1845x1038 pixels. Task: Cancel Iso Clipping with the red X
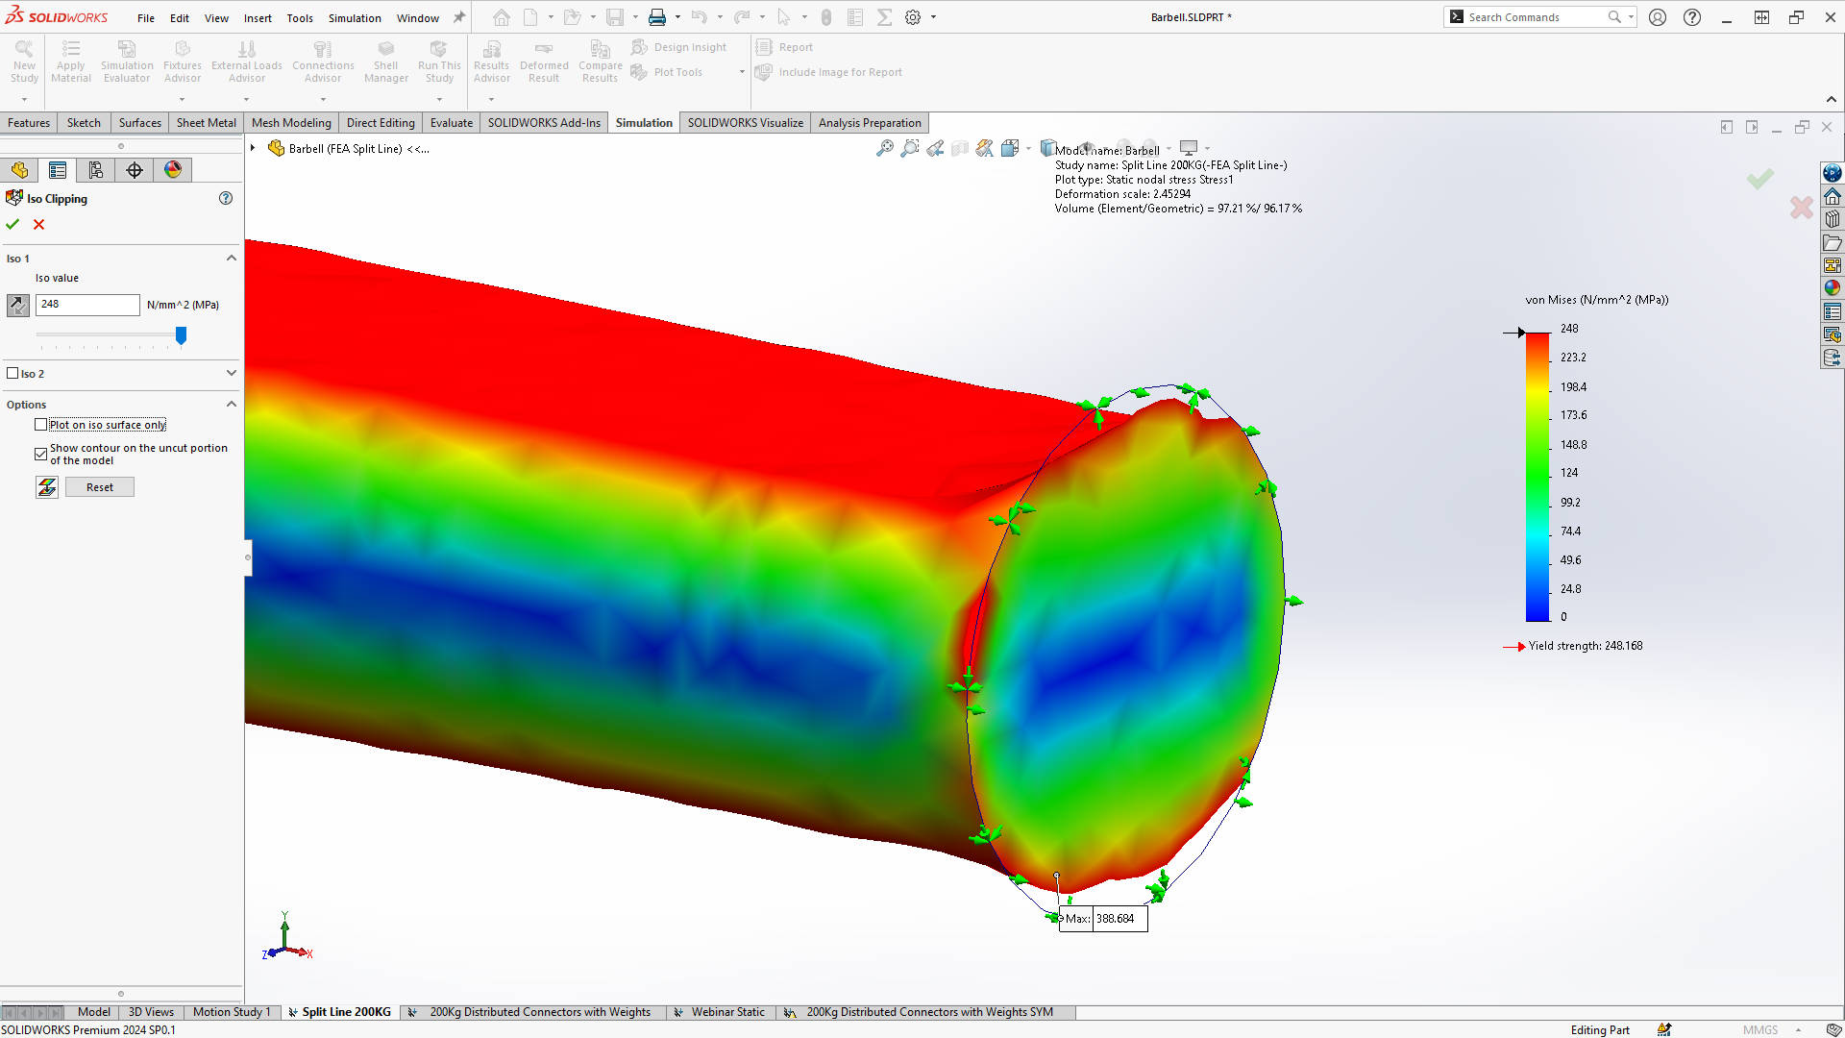coord(39,224)
